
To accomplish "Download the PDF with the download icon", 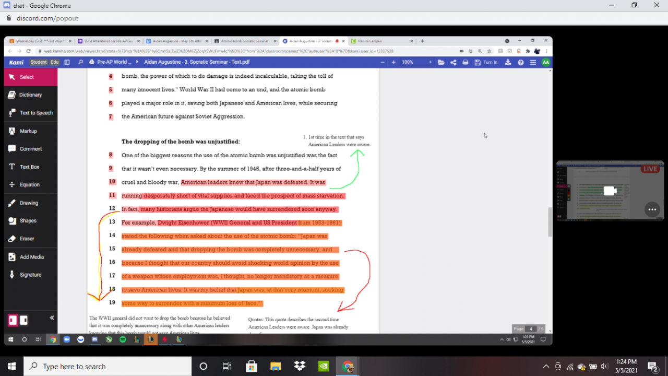I will click(508, 62).
